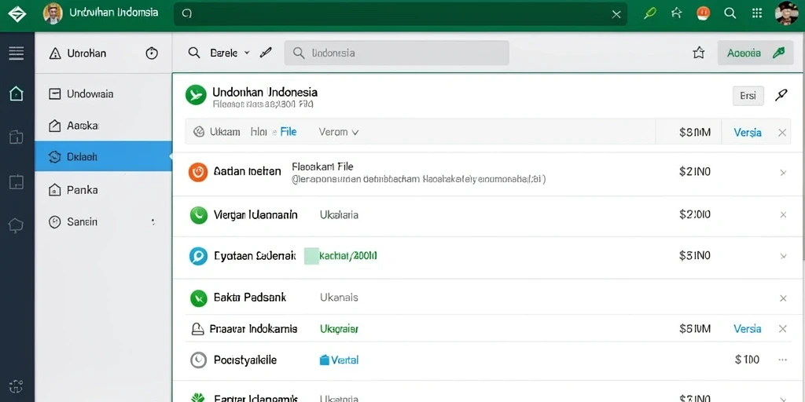The width and height of the screenshot is (805, 402).
Task: Click the blue Vertal link
Action: coord(339,360)
